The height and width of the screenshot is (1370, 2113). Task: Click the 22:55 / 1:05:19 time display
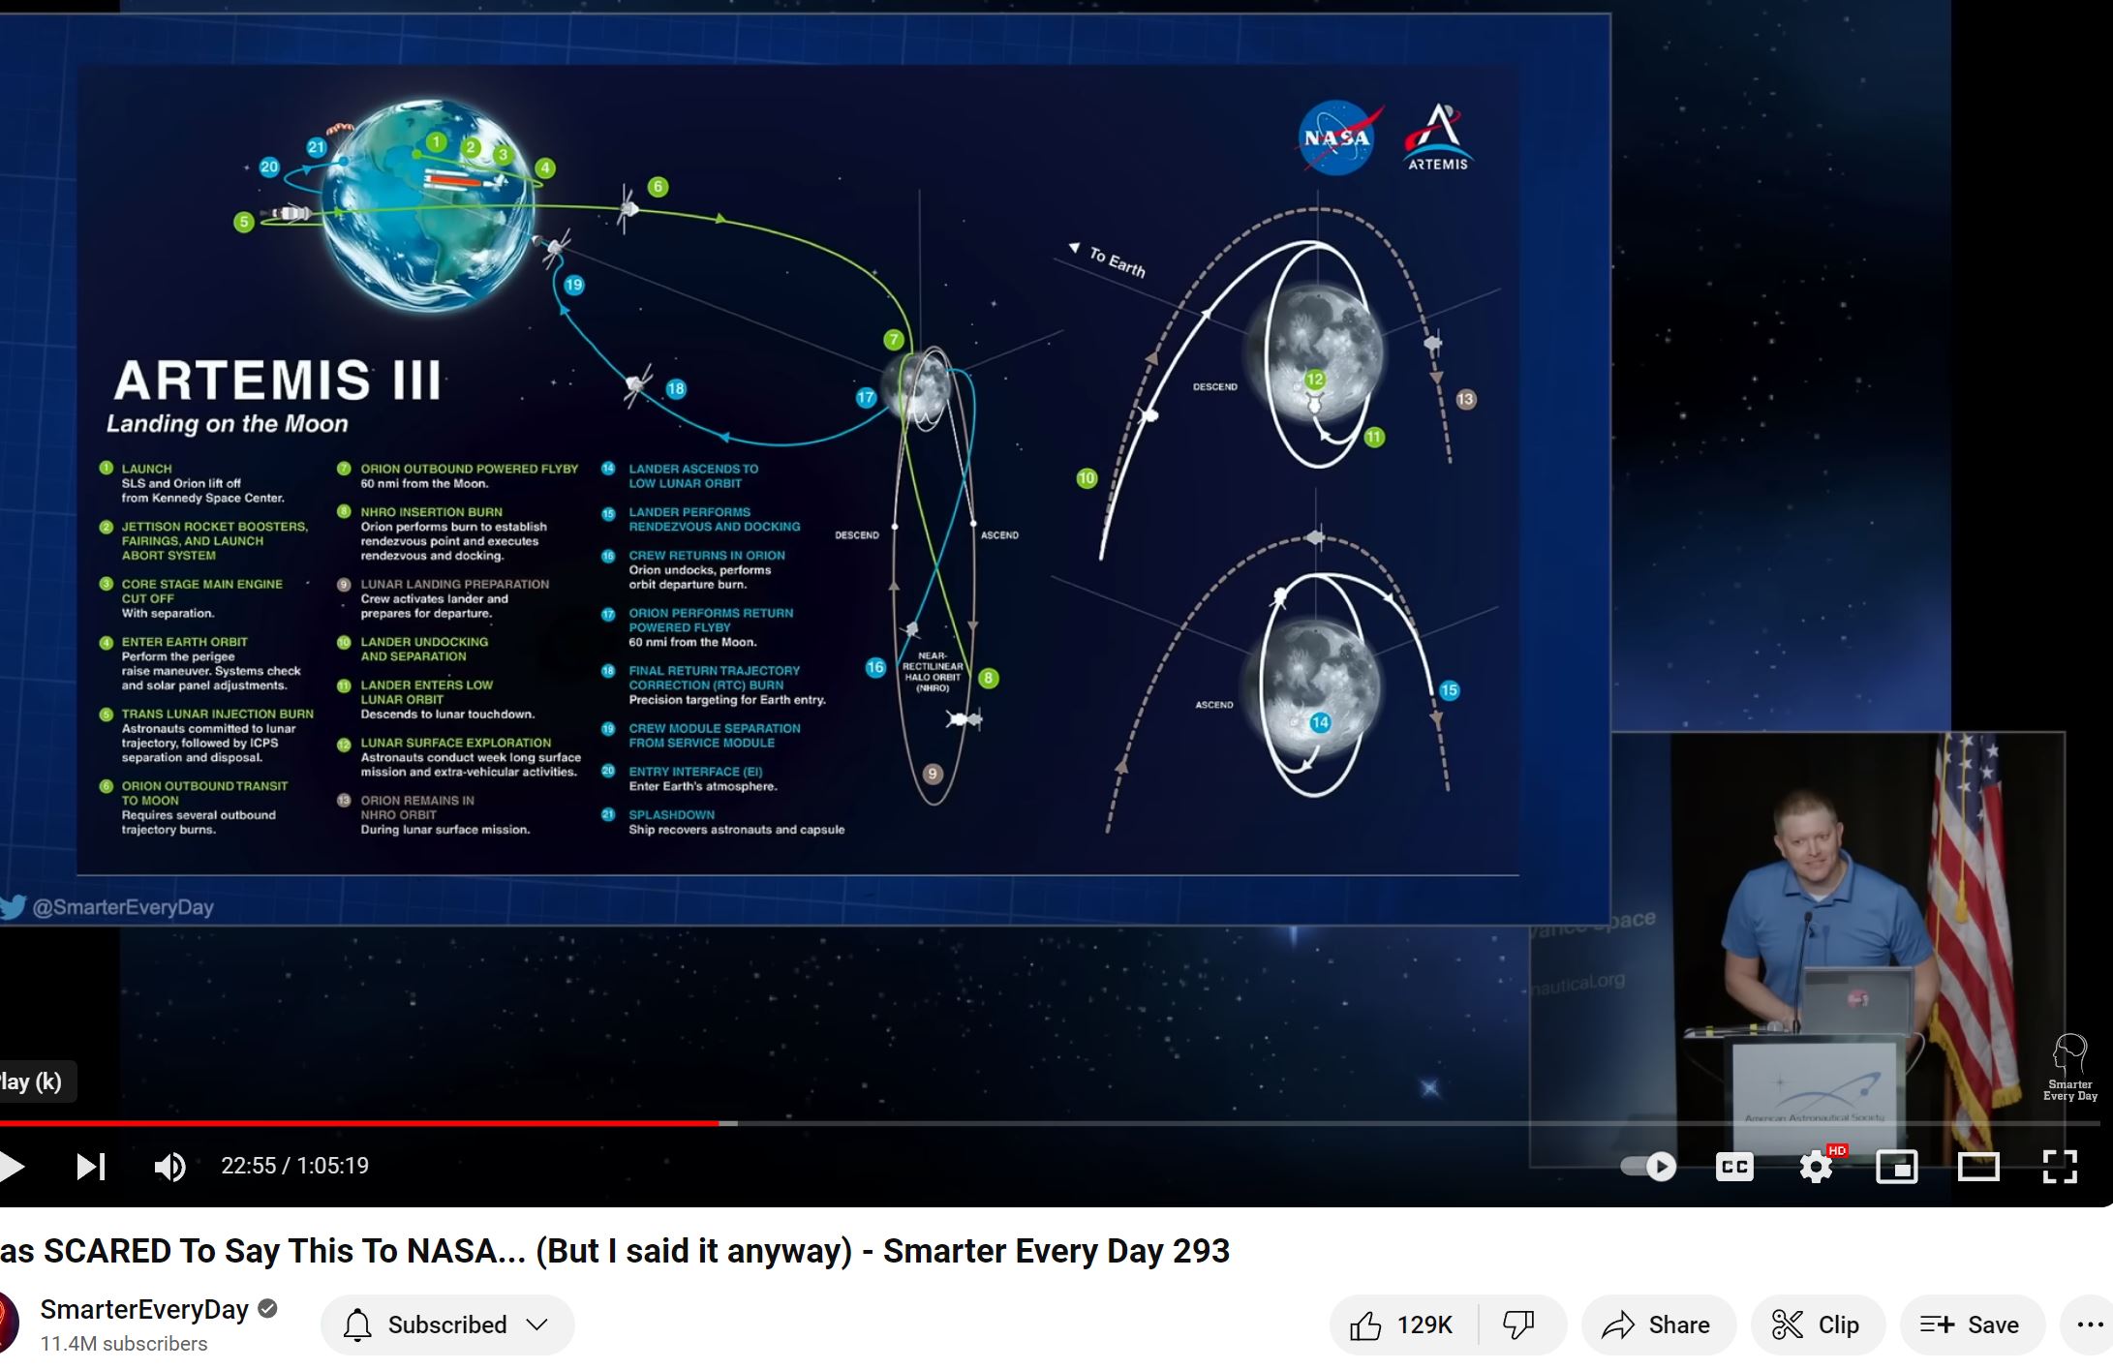coord(294,1166)
